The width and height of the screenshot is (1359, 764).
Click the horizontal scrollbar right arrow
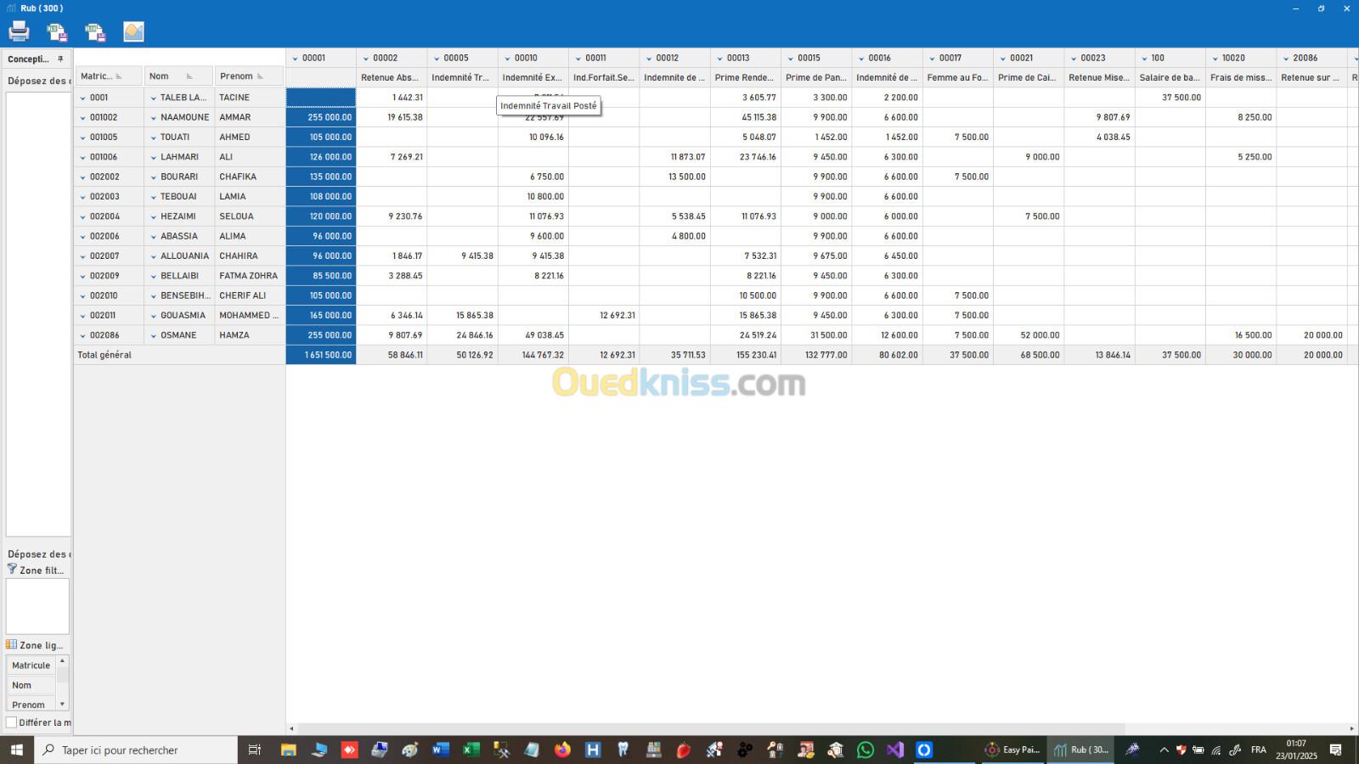click(1351, 728)
